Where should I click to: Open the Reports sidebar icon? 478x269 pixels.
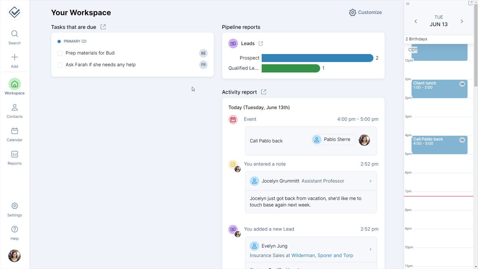(15, 154)
